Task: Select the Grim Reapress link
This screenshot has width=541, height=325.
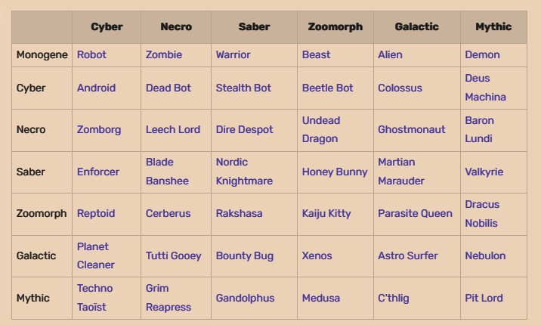Action: pyautogui.click(x=168, y=297)
